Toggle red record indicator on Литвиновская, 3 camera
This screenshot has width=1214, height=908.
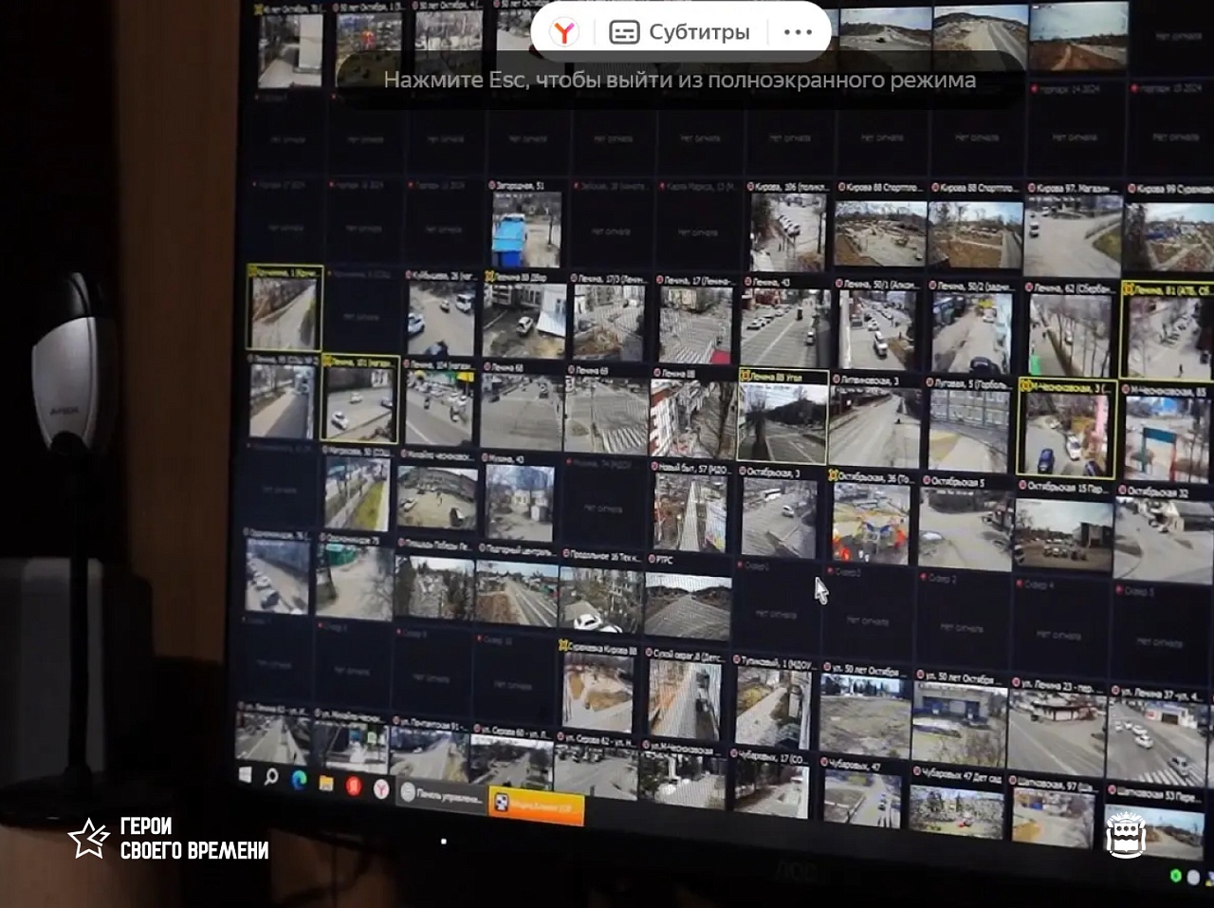pos(836,379)
